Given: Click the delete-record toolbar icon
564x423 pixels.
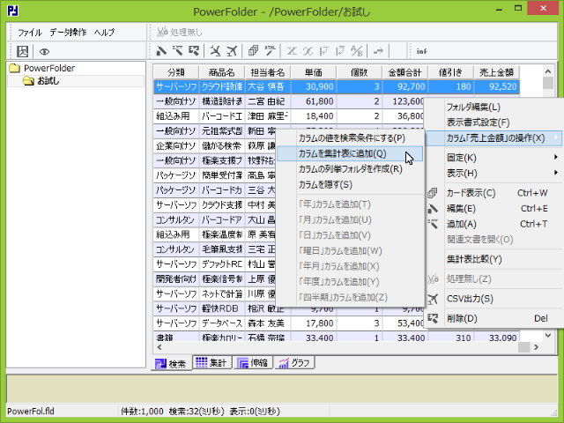Looking at the screenshot, I should click(194, 51).
